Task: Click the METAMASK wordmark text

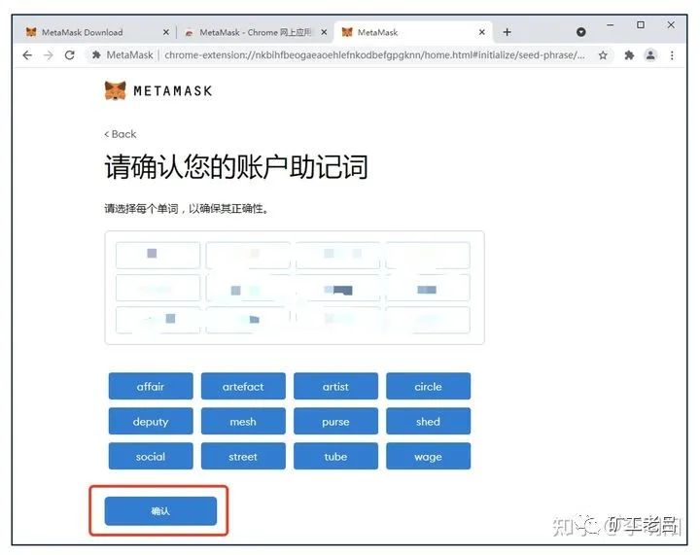Action: 173,91
